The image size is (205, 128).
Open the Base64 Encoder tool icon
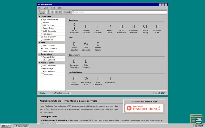point(86,29)
